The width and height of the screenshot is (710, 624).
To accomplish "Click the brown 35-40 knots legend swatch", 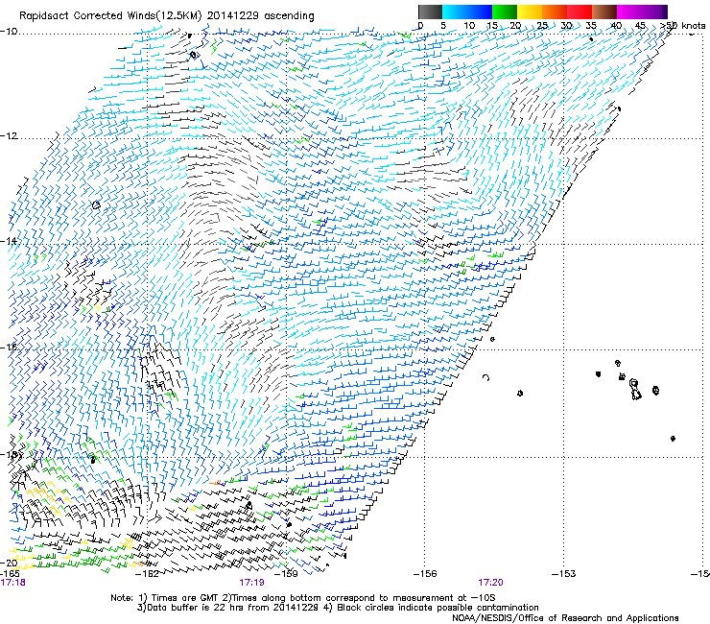I will pos(604,12).
